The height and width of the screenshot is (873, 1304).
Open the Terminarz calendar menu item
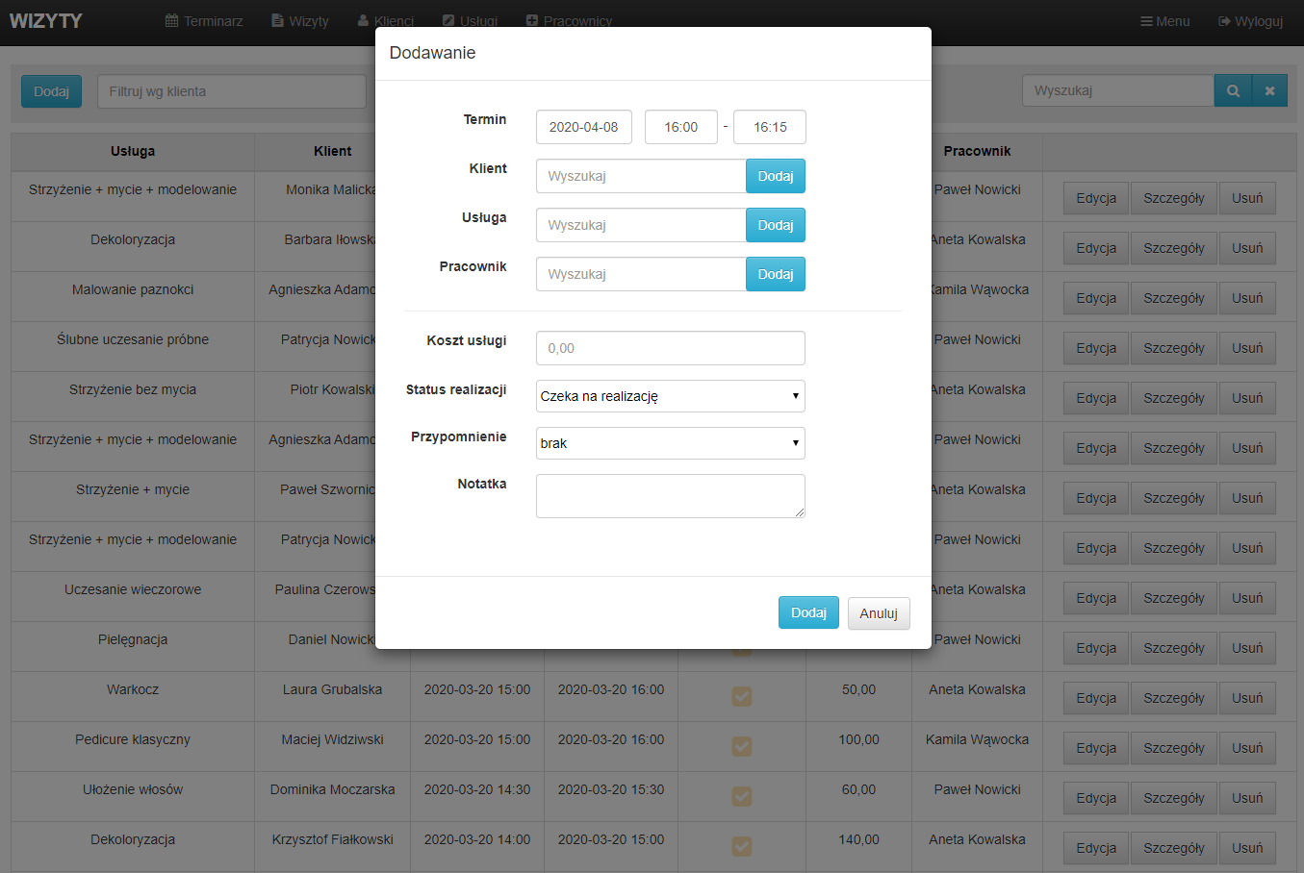(x=204, y=21)
